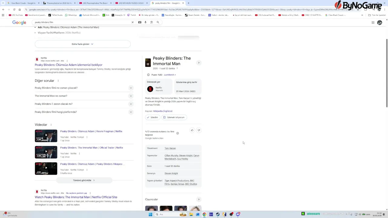
Task: Open Steam from the taskbar
Action: tap(218, 214)
